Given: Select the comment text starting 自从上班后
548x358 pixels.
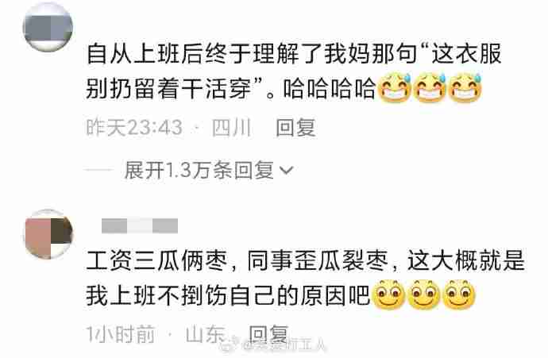Looking at the screenshot, I should tap(293, 71).
